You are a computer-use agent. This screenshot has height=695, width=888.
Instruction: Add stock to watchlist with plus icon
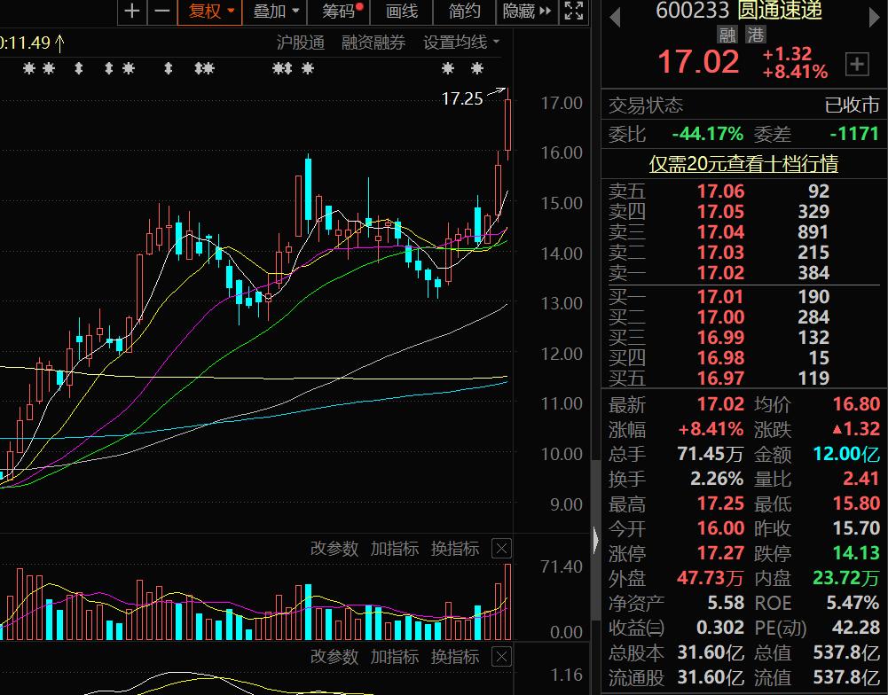[857, 64]
